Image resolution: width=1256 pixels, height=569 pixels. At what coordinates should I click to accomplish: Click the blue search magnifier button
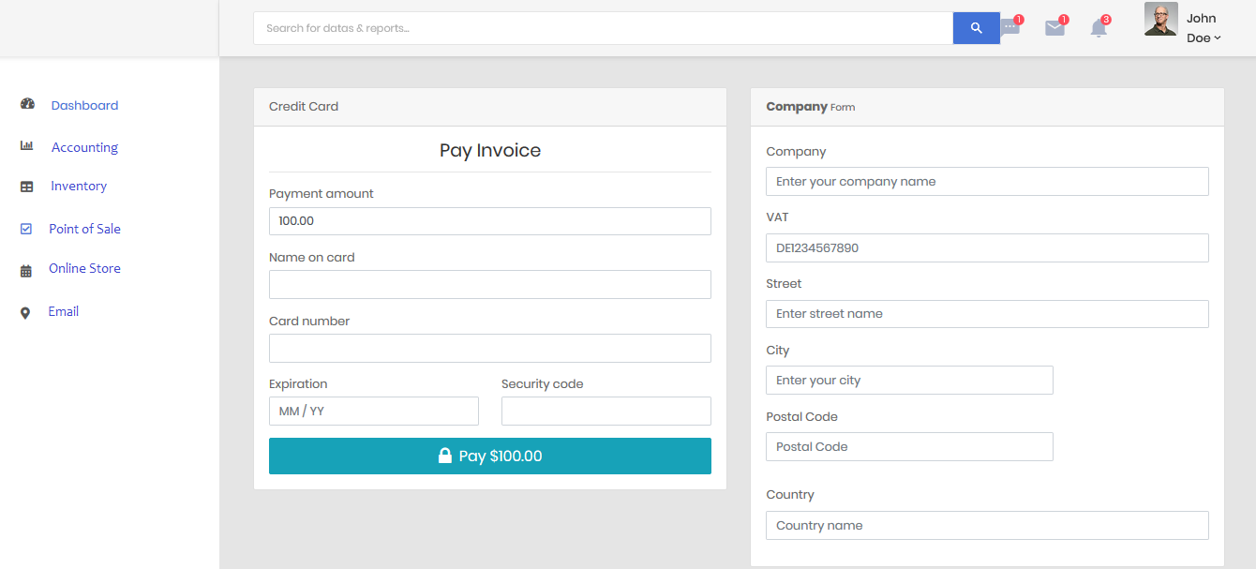coord(977,28)
